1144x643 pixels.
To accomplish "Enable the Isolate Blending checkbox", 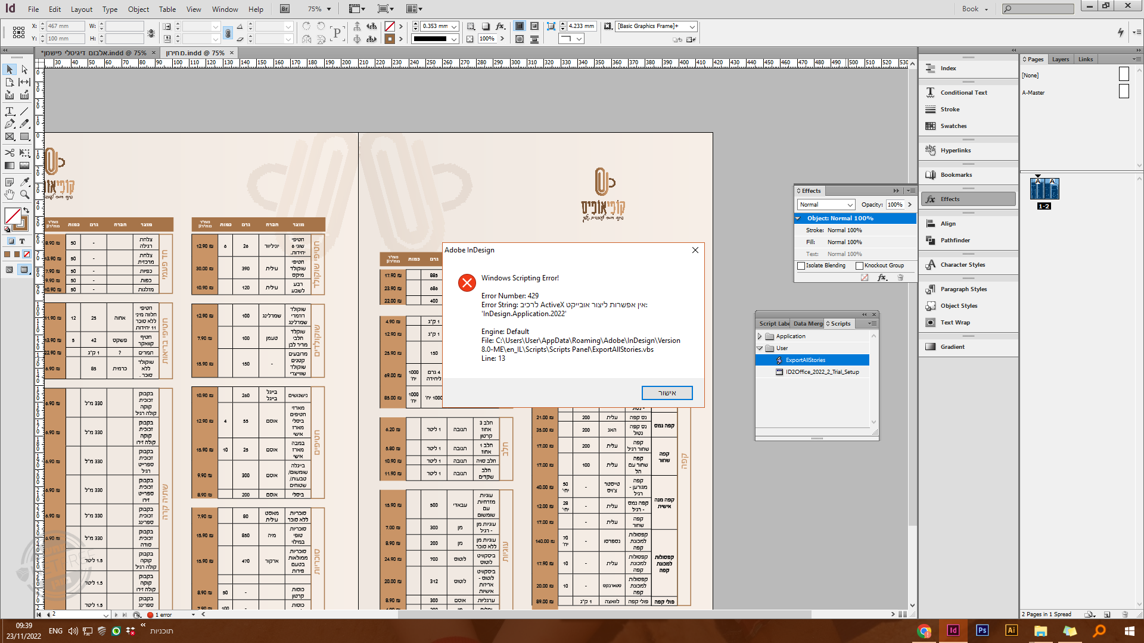I will pos(801,266).
